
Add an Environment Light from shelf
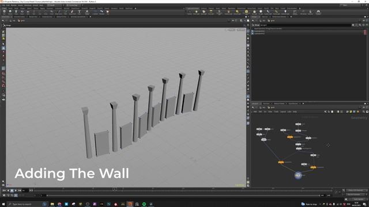tap(246, 13)
